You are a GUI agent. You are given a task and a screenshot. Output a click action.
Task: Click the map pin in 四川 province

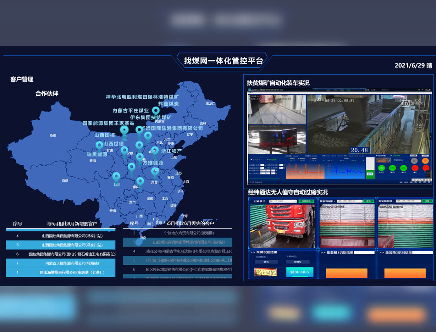(116, 177)
